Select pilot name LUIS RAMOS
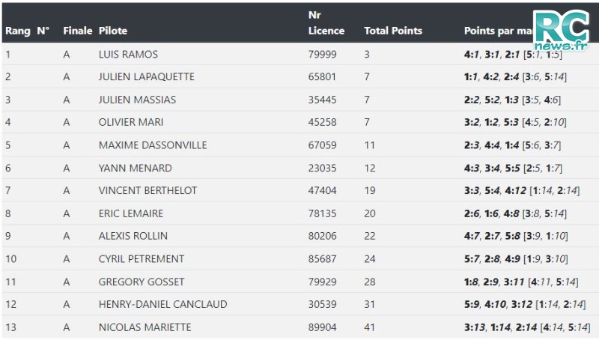 pos(128,54)
